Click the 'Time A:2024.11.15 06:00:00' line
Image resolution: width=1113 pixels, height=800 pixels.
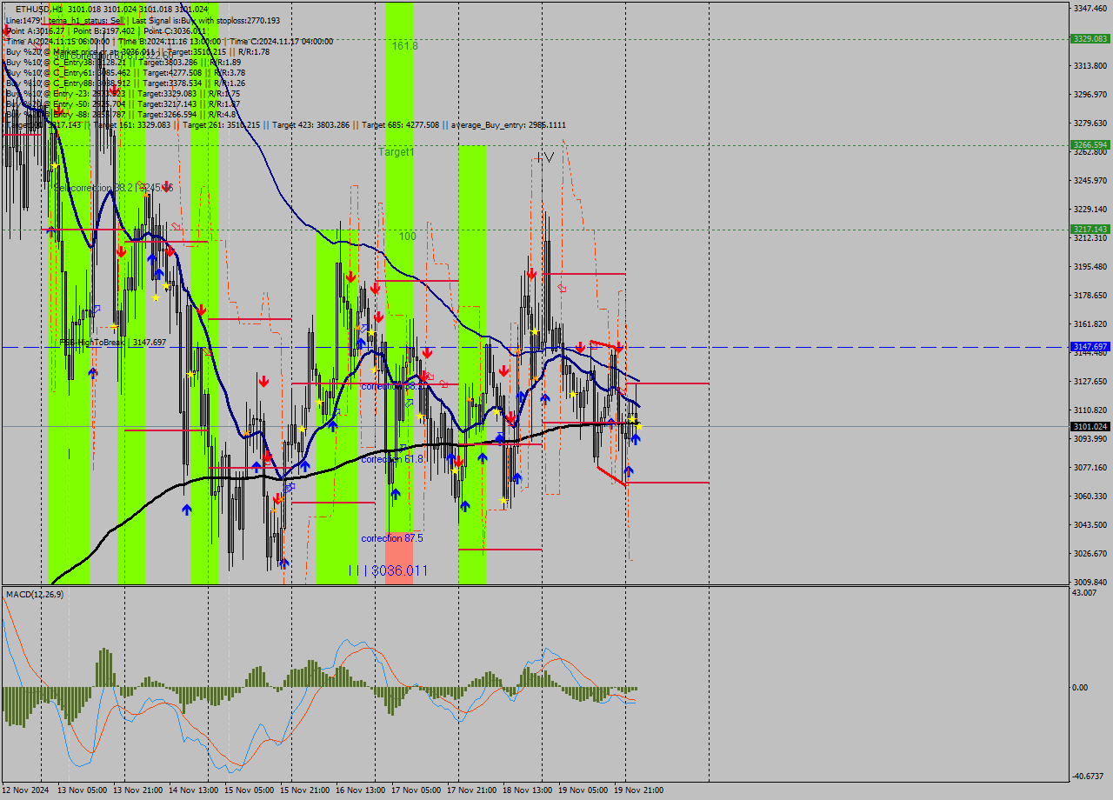coord(57,41)
